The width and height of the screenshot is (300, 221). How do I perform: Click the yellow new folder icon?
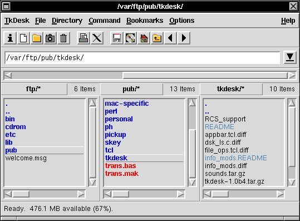(x=37, y=38)
